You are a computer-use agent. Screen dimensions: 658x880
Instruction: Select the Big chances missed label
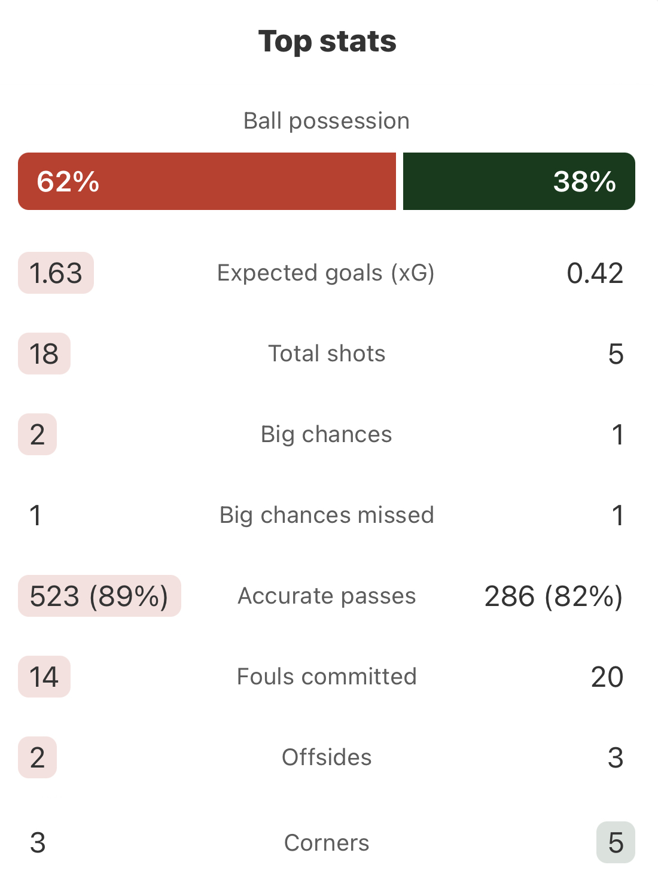[327, 515]
